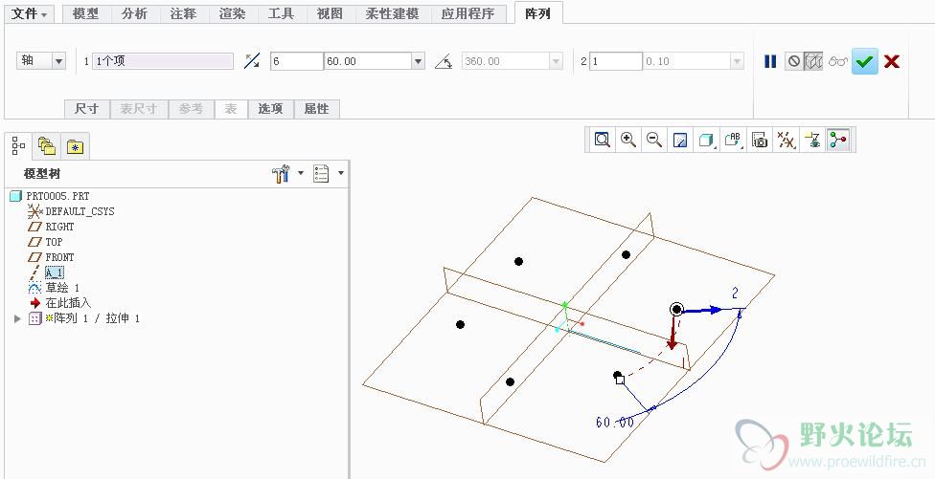The width and height of the screenshot is (935, 479).
Task: Open the 0.10 radial spacing dropdown
Action: click(737, 61)
